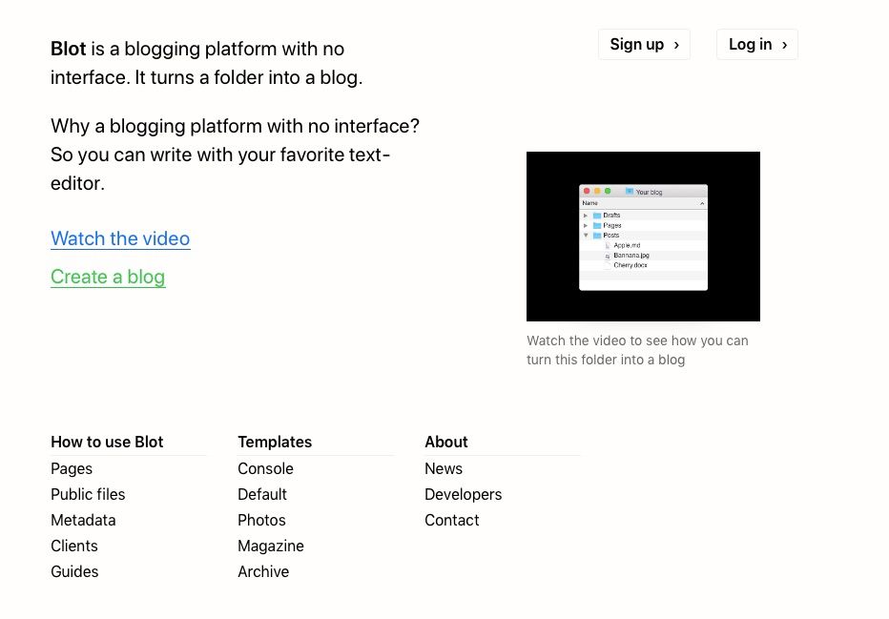This screenshot has height=619, width=889.
Task: Open the Photos template
Action: coord(261,520)
